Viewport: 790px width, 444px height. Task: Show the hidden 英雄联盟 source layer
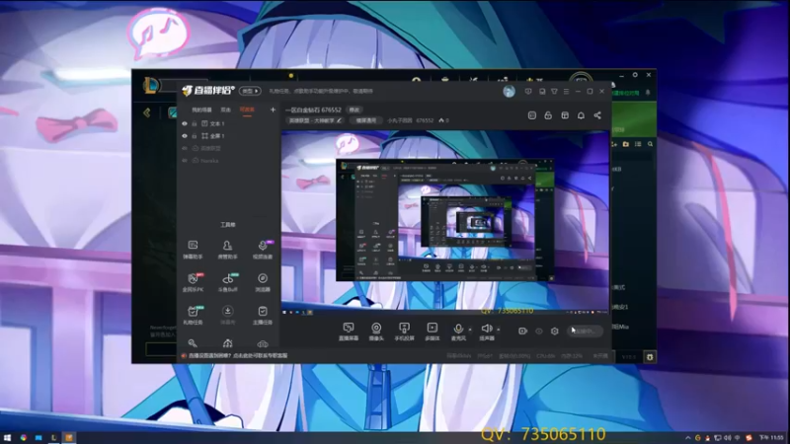[185, 149]
